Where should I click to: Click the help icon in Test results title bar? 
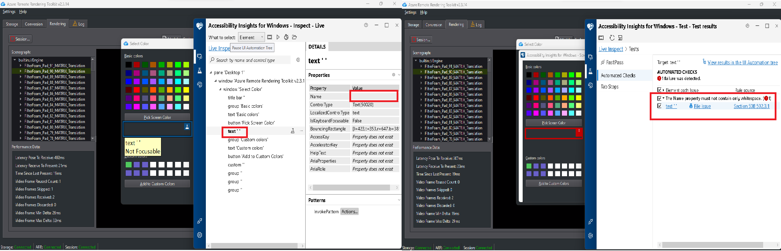[x=747, y=26]
